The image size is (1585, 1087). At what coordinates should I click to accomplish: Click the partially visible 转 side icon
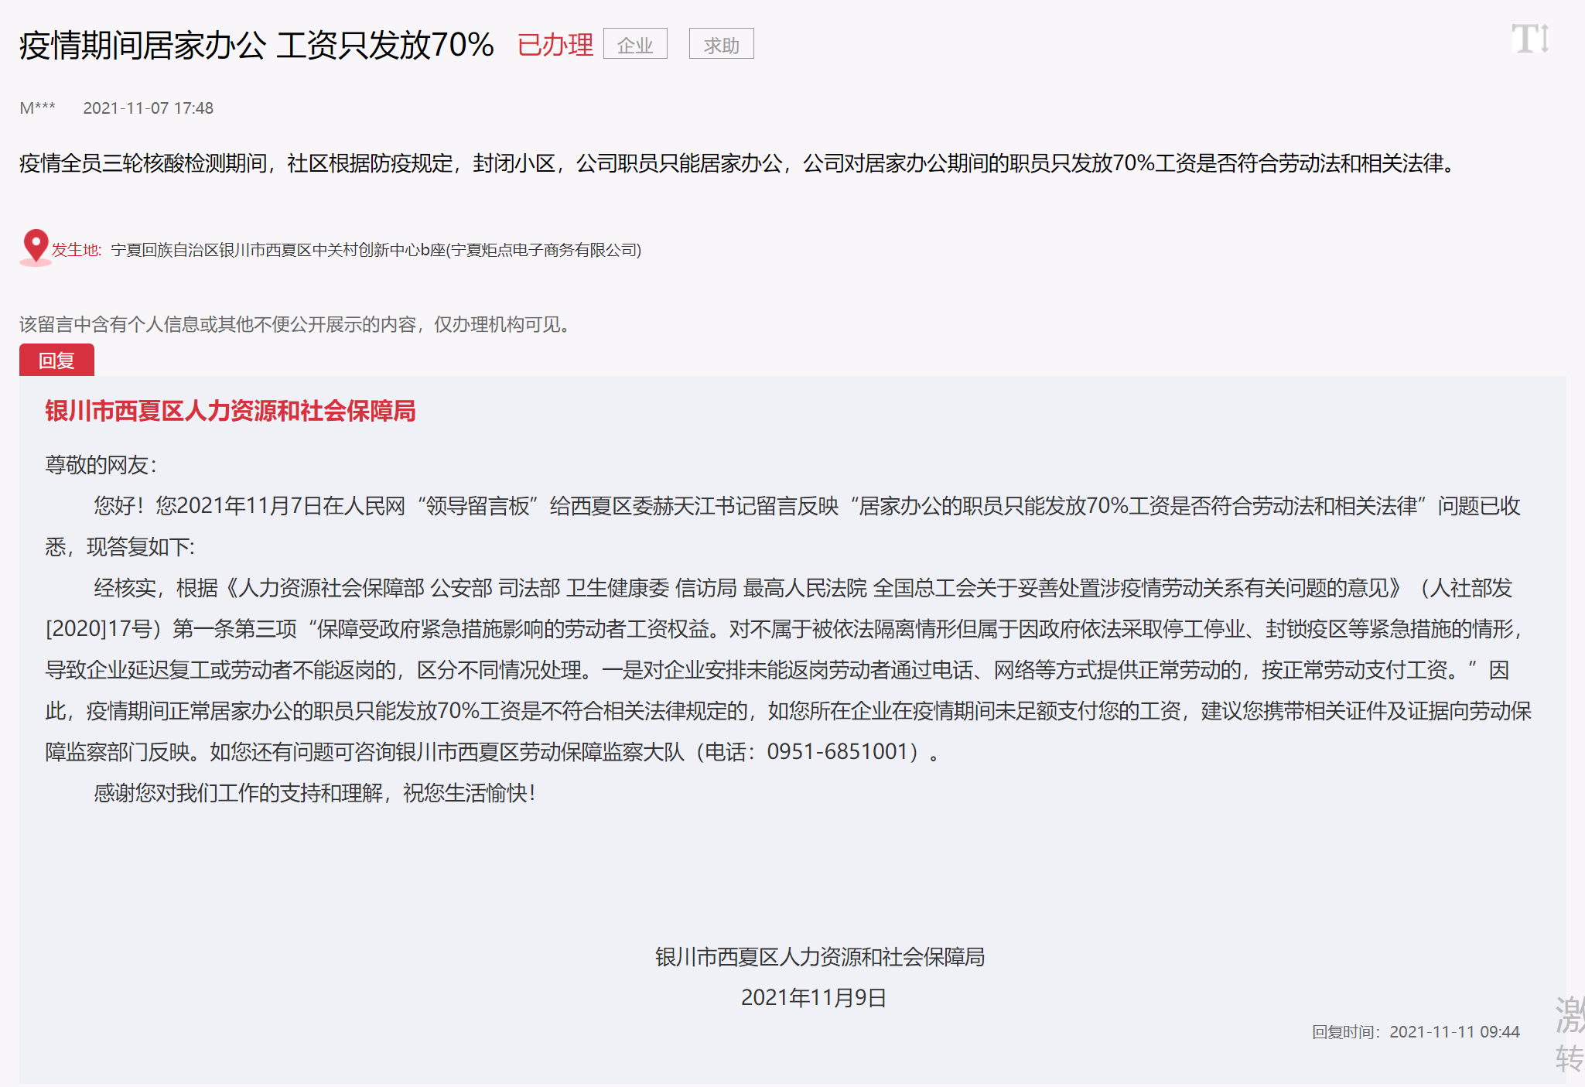1569,1058
